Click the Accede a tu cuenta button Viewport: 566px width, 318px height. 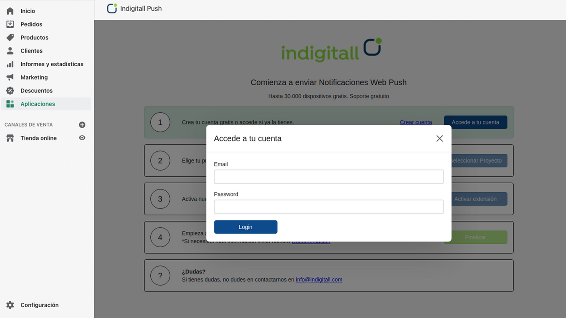[475, 122]
